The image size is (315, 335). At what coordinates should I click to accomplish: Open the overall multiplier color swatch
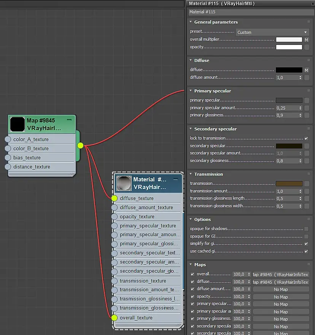(289, 40)
